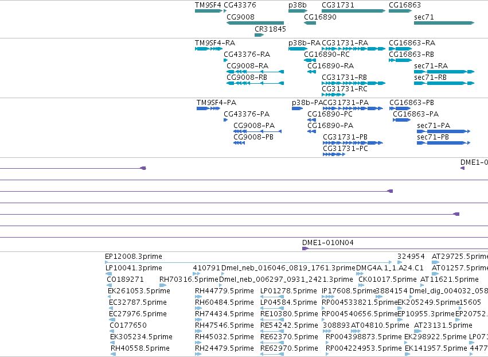Click the EK298922.5prime EST label
This screenshot has width=488, height=357.
point(435,337)
